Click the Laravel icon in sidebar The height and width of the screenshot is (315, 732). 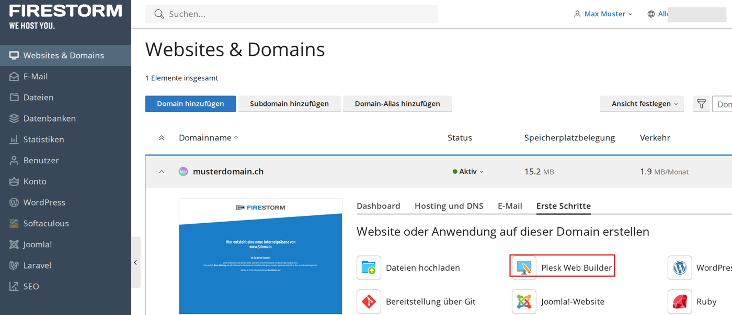14,265
